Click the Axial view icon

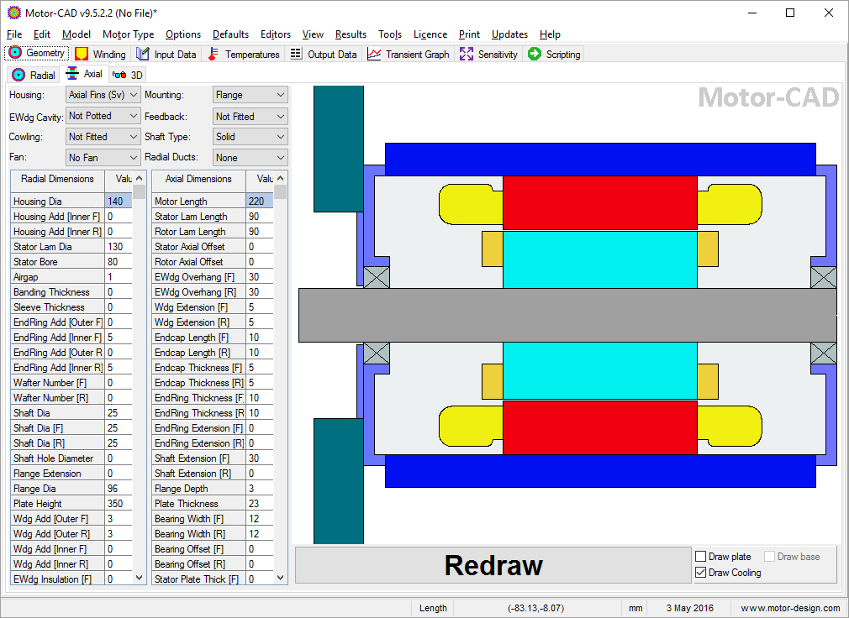pyautogui.click(x=72, y=74)
